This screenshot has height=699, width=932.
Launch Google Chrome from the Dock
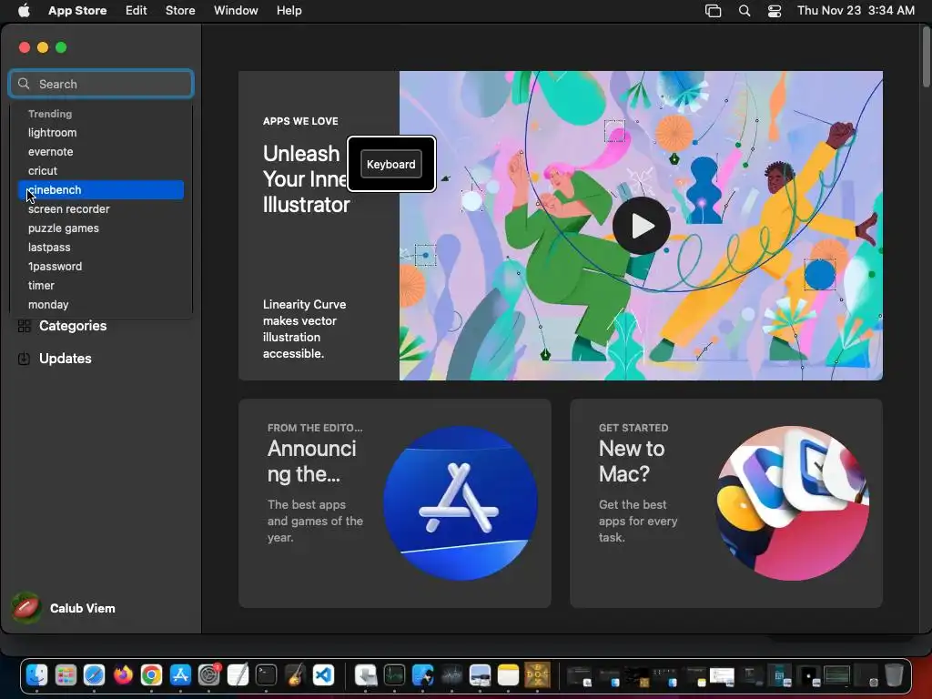tap(152, 675)
